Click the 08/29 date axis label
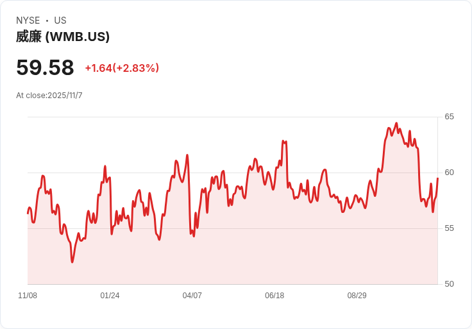This screenshot has width=472, height=329. 357,296
